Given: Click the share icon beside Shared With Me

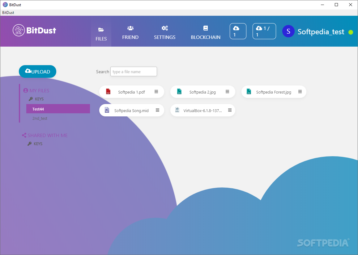Looking at the screenshot, I should pyautogui.click(x=24, y=136).
